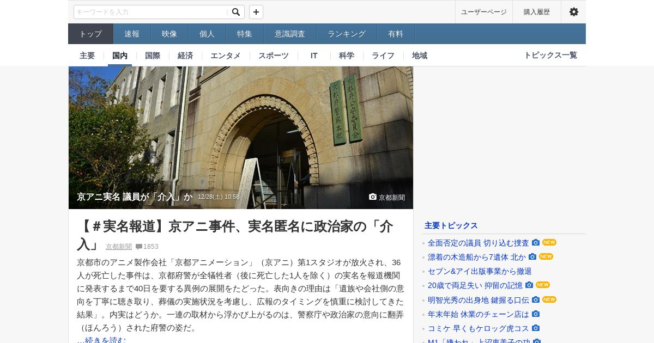Click camera icon next to 明智光秀の出身地
Viewport: 654px width, 343px height.
click(536, 300)
